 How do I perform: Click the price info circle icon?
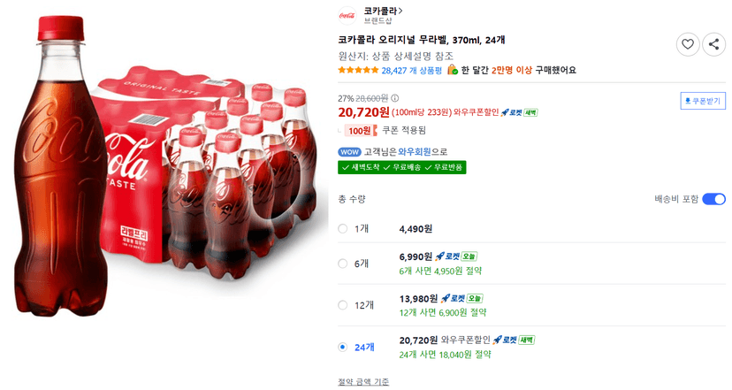395,98
